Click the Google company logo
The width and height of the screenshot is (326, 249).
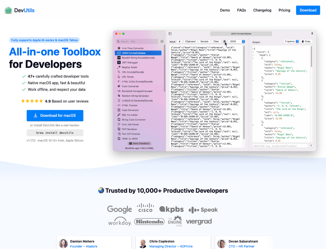(x=119, y=209)
